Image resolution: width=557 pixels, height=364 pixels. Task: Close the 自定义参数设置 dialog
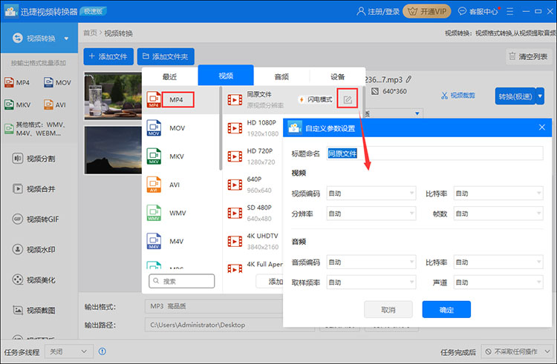pos(541,128)
